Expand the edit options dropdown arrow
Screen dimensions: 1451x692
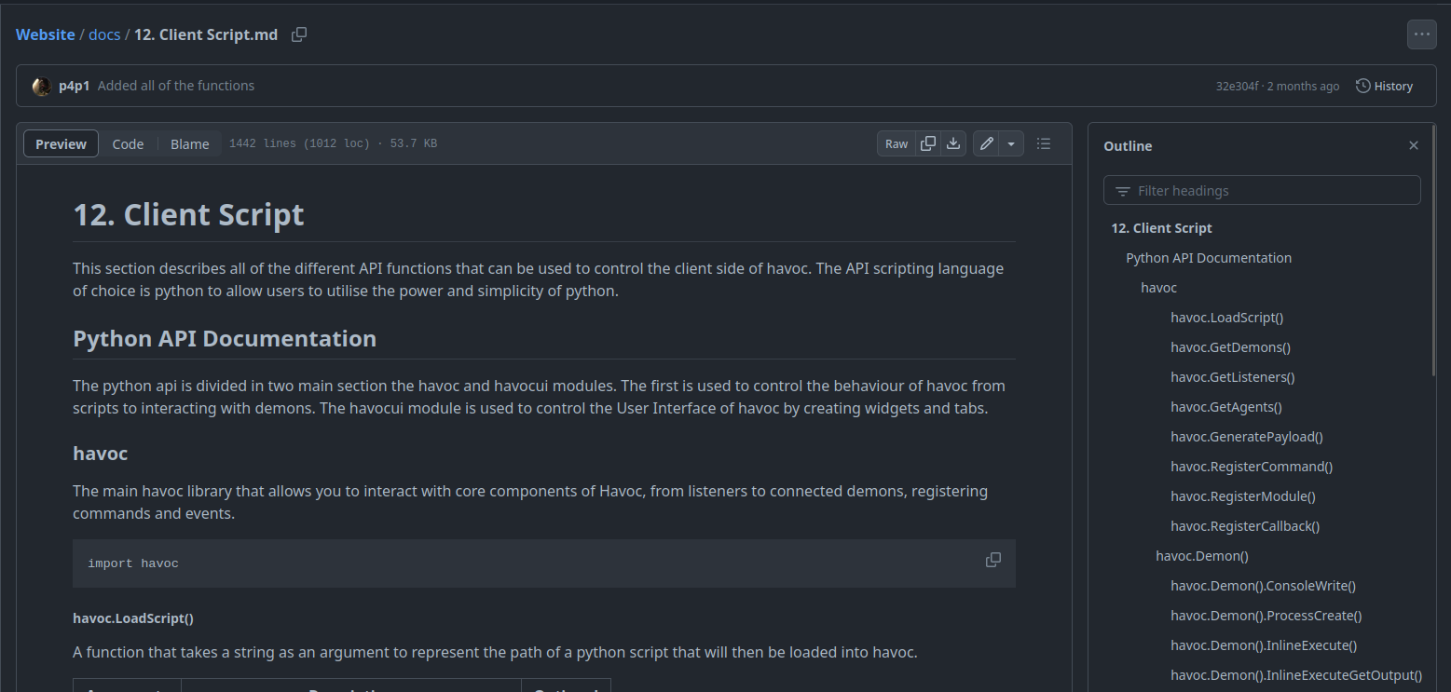[x=1011, y=143]
